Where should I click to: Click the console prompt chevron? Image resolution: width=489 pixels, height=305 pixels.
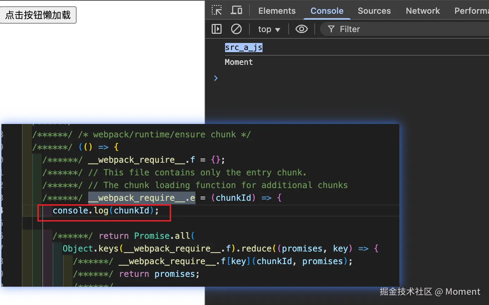216,78
